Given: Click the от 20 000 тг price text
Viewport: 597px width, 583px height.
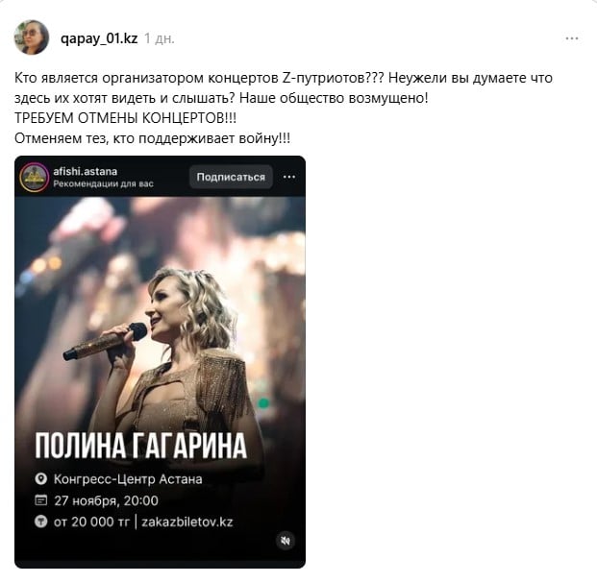Looking at the screenshot, I should coord(91,522).
